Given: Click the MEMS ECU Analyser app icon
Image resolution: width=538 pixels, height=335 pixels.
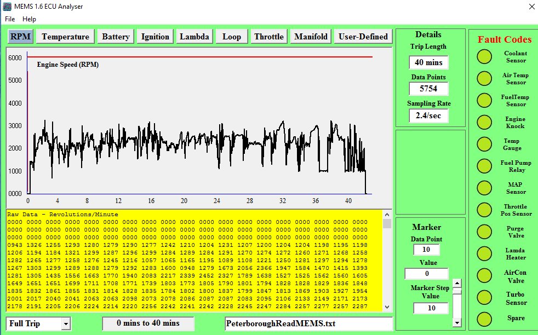Looking at the screenshot, I should tap(7, 6).
